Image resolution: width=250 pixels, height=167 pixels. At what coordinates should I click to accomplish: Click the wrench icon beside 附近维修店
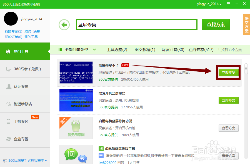[x=9, y=104]
